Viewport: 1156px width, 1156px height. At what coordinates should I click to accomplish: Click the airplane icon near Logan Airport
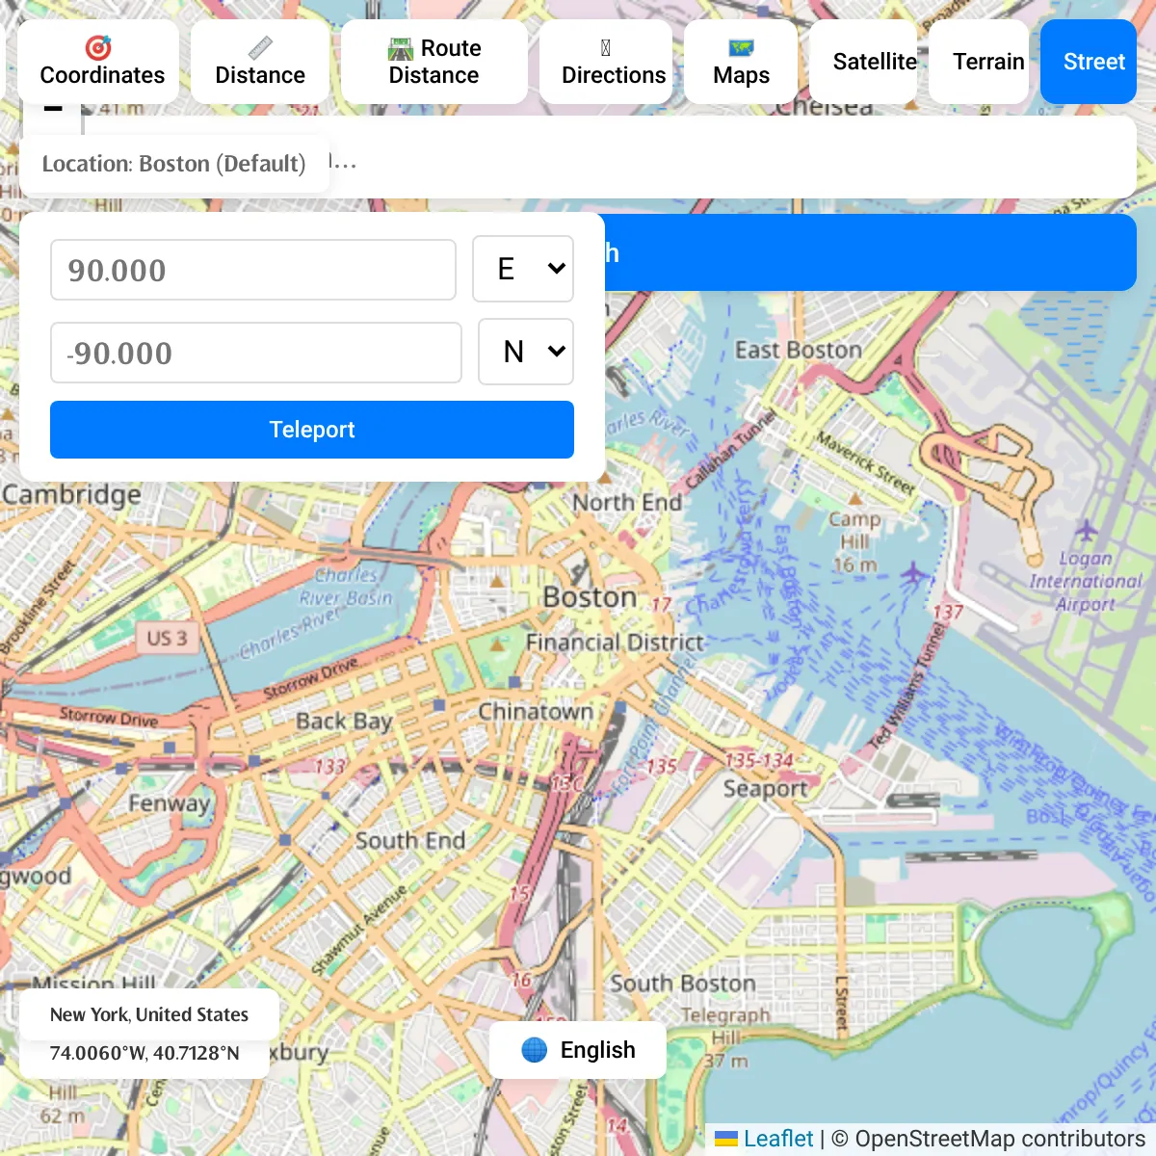tap(1087, 530)
